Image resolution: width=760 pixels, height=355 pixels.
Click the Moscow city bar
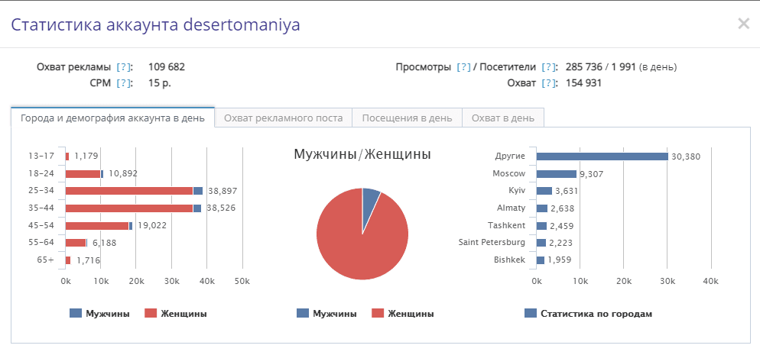pos(557,173)
